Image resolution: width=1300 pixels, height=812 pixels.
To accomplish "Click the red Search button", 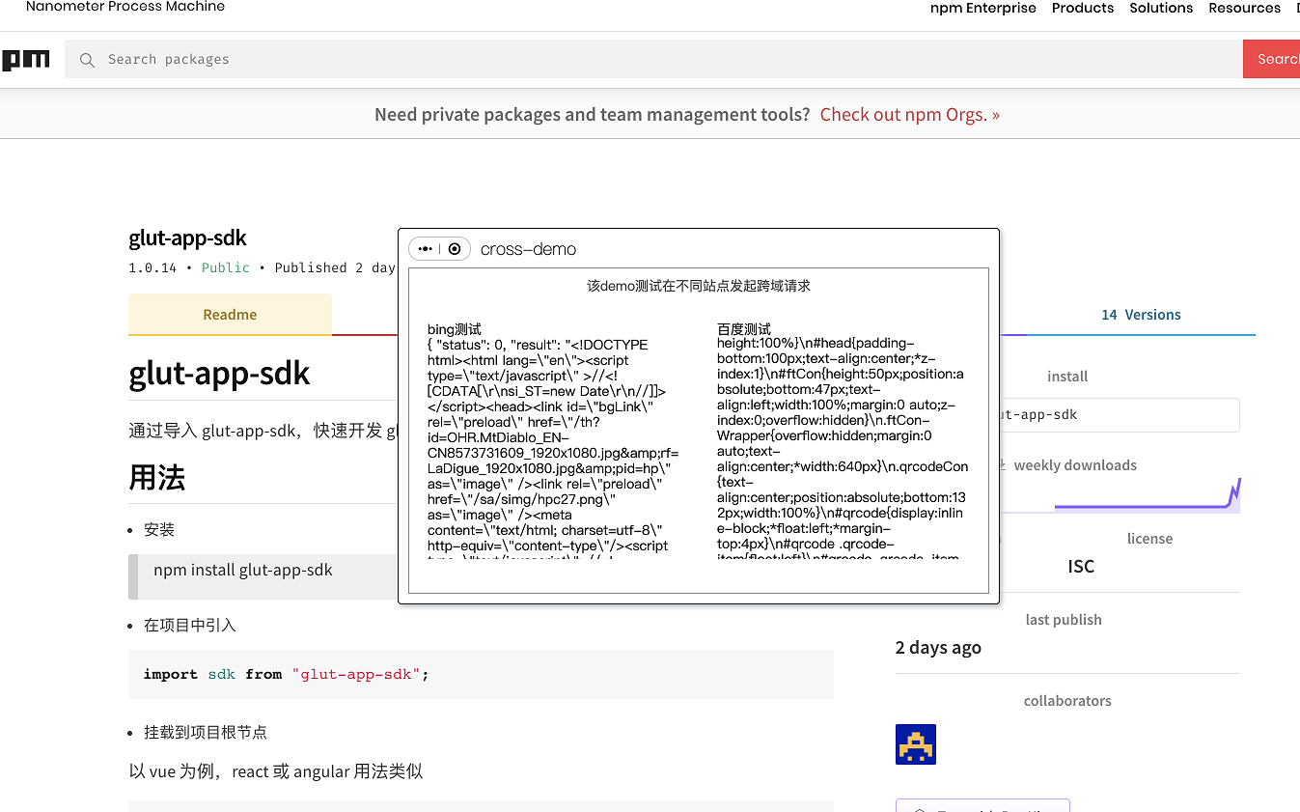I will coord(1272,59).
